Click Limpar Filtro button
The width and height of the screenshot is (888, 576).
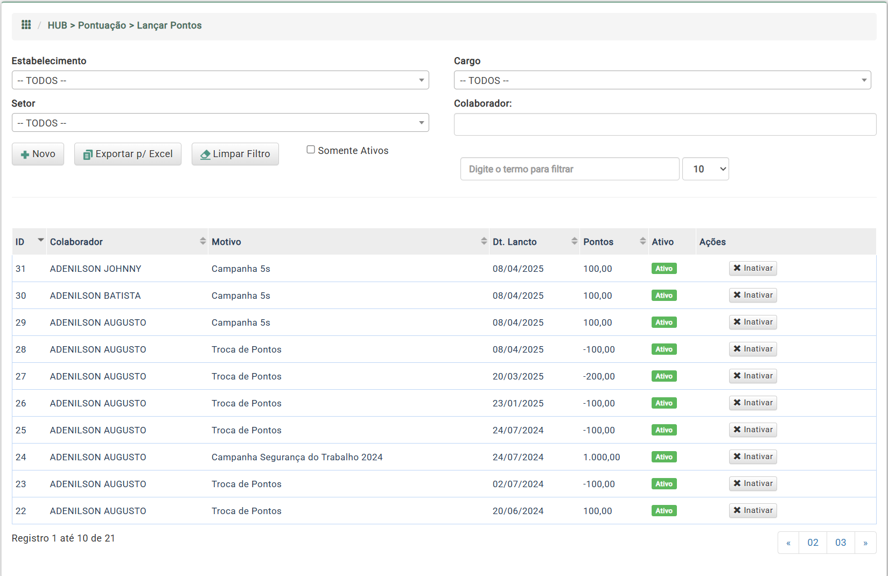pyautogui.click(x=235, y=154)
